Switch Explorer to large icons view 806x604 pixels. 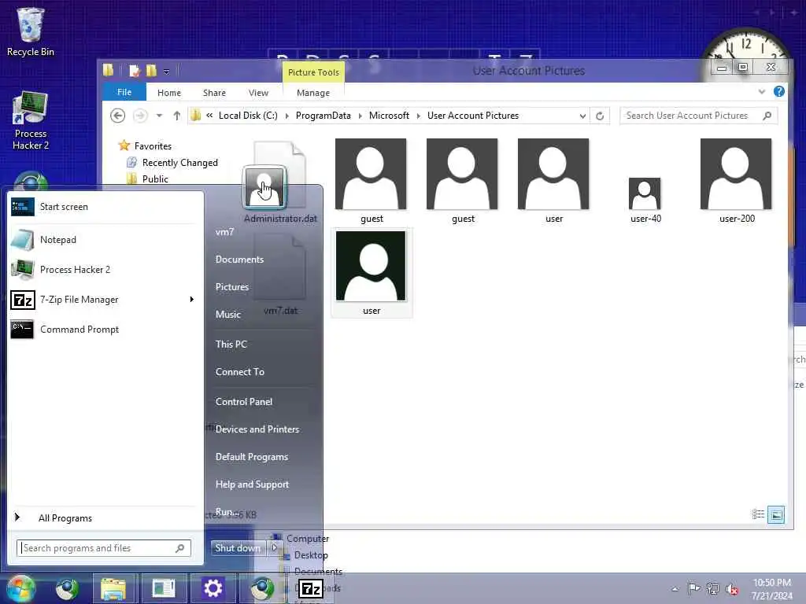tap(776, 514)
